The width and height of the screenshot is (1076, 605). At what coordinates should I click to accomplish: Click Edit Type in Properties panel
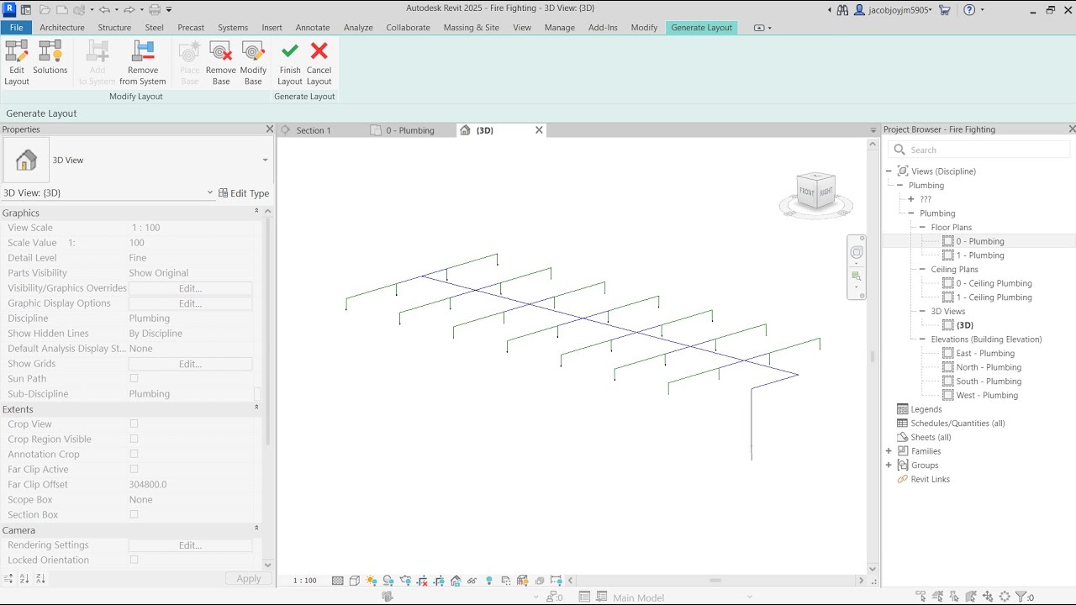(244, 193)
